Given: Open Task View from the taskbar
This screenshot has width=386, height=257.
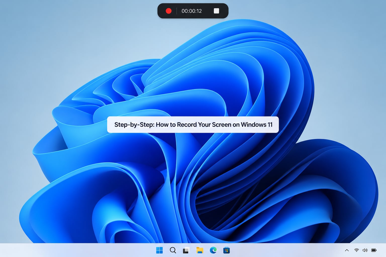Looking at the screenshot, I should [x=186, y=250].
